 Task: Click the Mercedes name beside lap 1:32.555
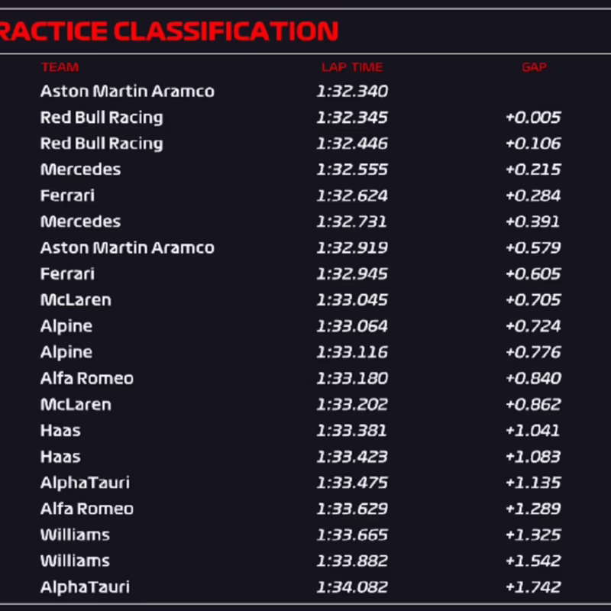pyautogui.click(x=80, y=170)
